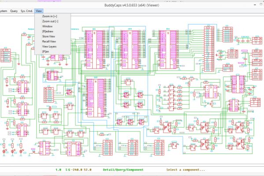
Task: Maximize the BuddyCaps viewer window
Action: 261,4
